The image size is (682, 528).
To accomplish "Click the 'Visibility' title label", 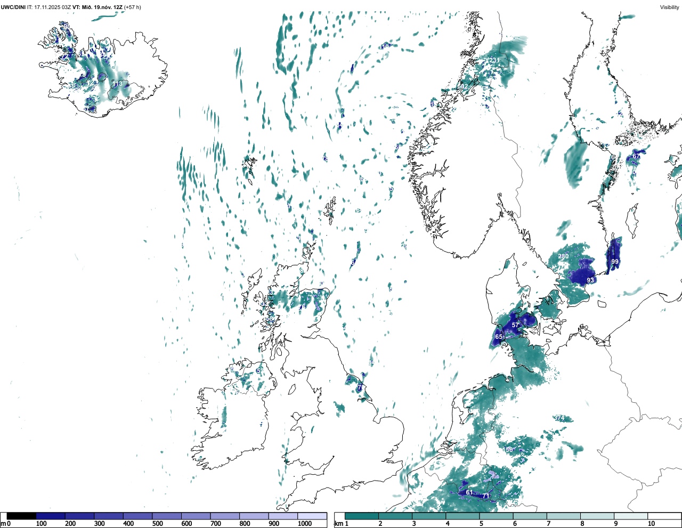I will (x=669, y=7).
